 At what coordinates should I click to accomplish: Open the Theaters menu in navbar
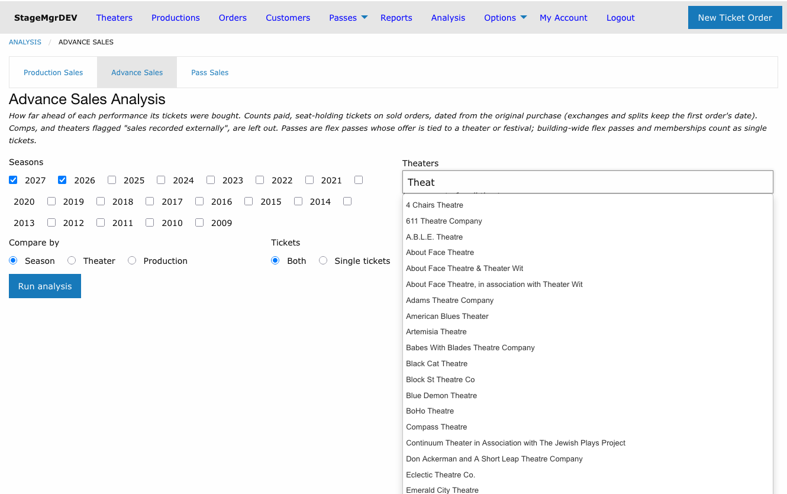point(114,18)
